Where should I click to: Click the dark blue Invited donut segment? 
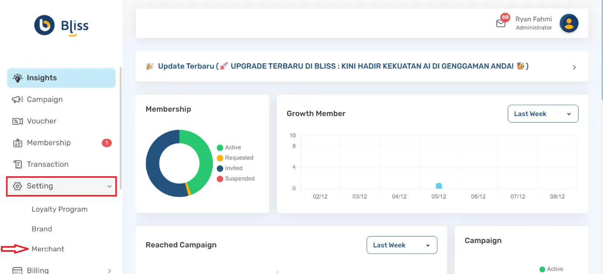156,175
